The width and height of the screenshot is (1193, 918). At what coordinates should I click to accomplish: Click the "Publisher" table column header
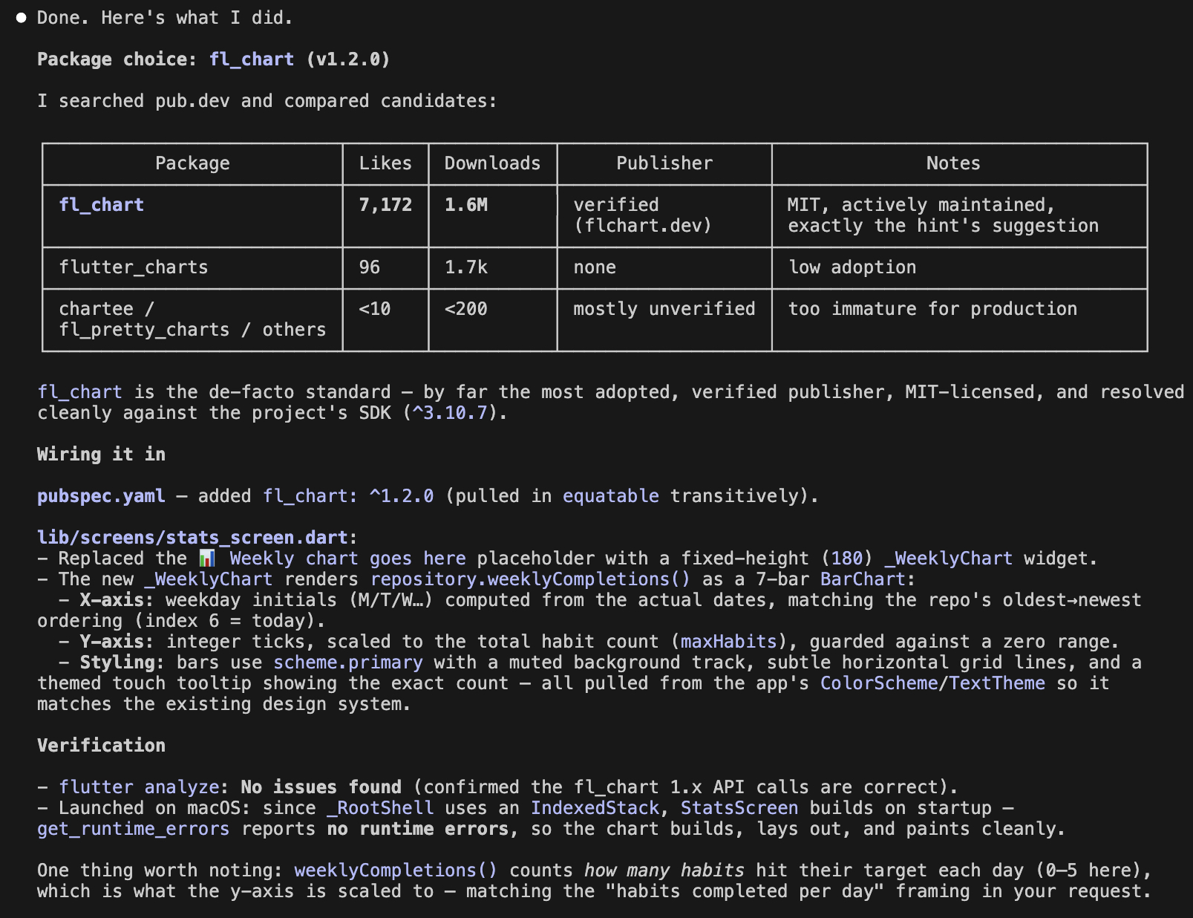664,163
